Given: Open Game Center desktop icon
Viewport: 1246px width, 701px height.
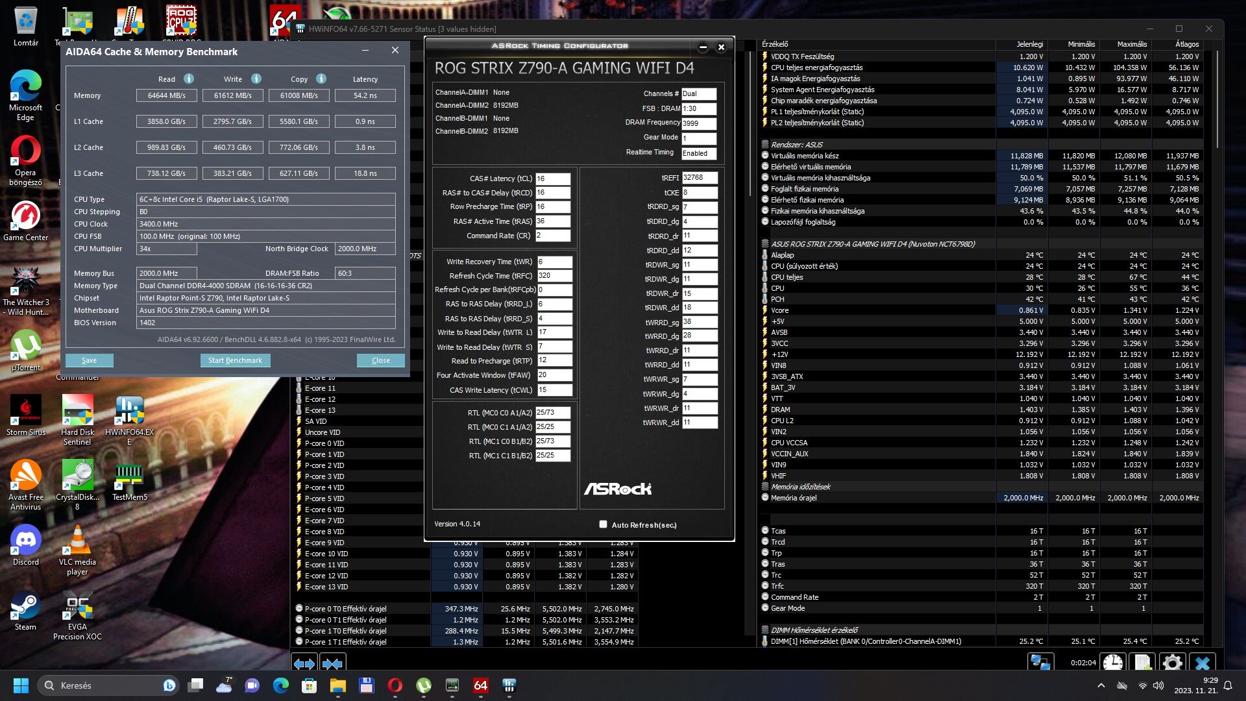Looking at the screenshot, I should 26,221.
